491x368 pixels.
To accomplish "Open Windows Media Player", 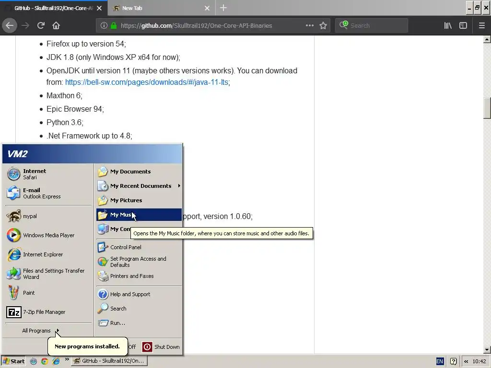I will (48, 235).
